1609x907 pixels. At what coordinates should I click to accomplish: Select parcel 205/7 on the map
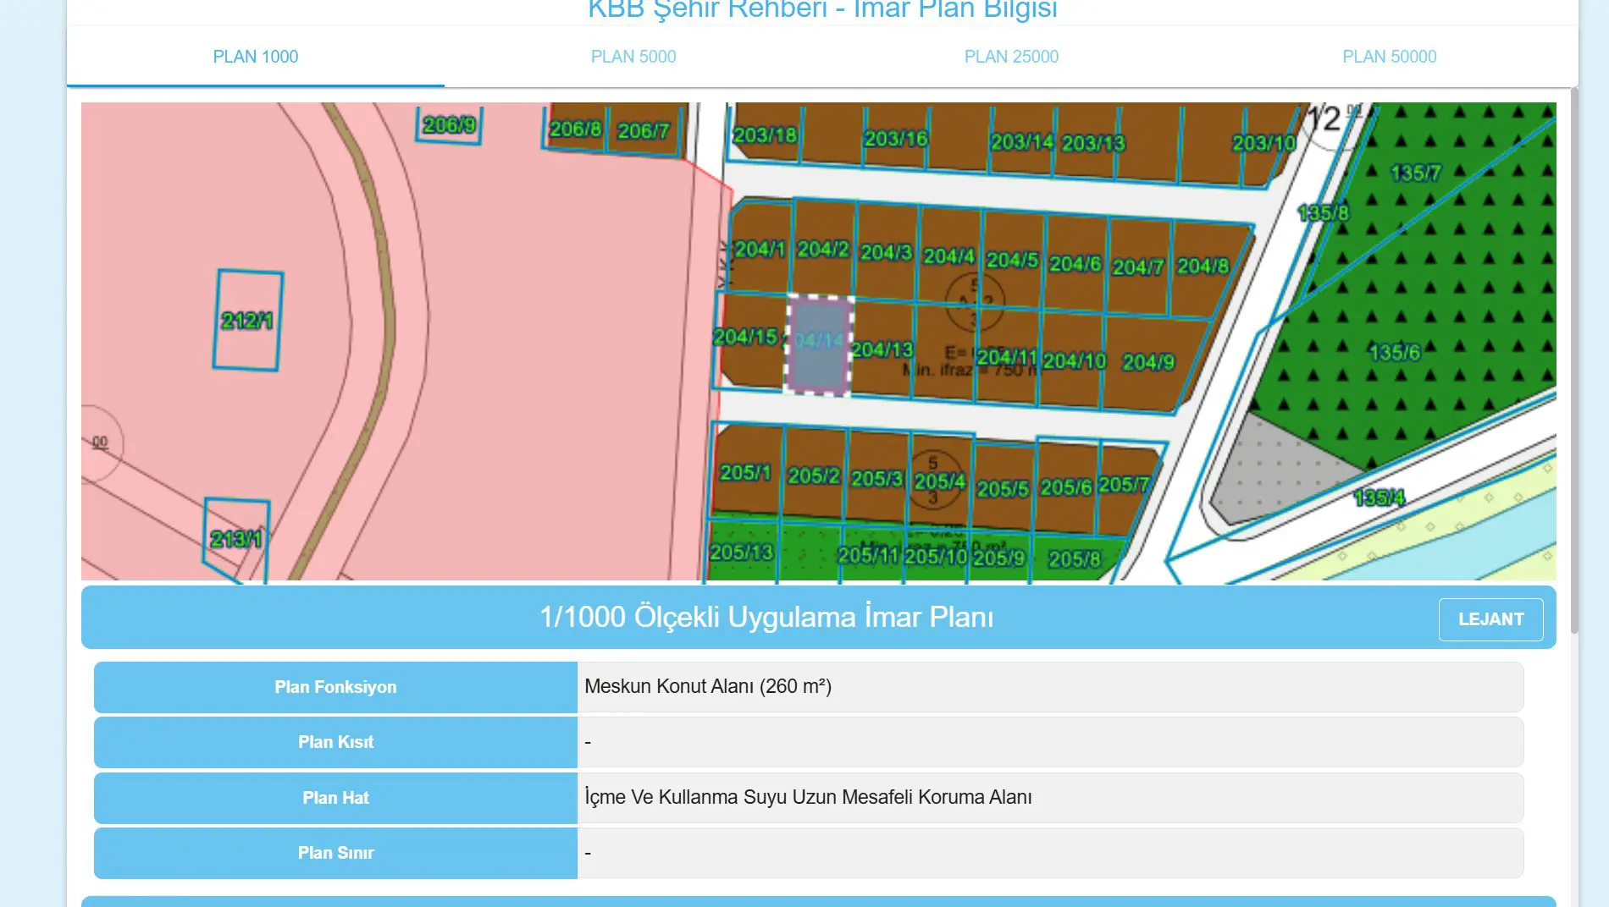pyautogui.click(x=1124, y=485)
